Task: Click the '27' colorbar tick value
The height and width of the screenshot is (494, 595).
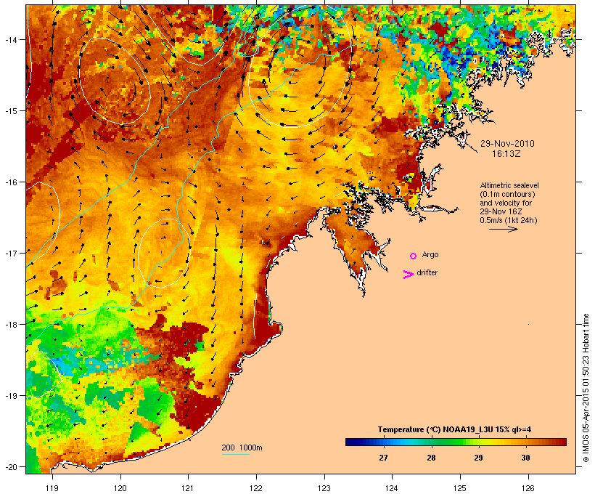Action: tap(383, 458)
